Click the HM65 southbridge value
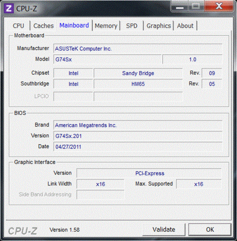 point(138,84)
